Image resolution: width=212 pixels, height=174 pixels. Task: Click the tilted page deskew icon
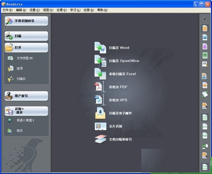pos(205,94)
